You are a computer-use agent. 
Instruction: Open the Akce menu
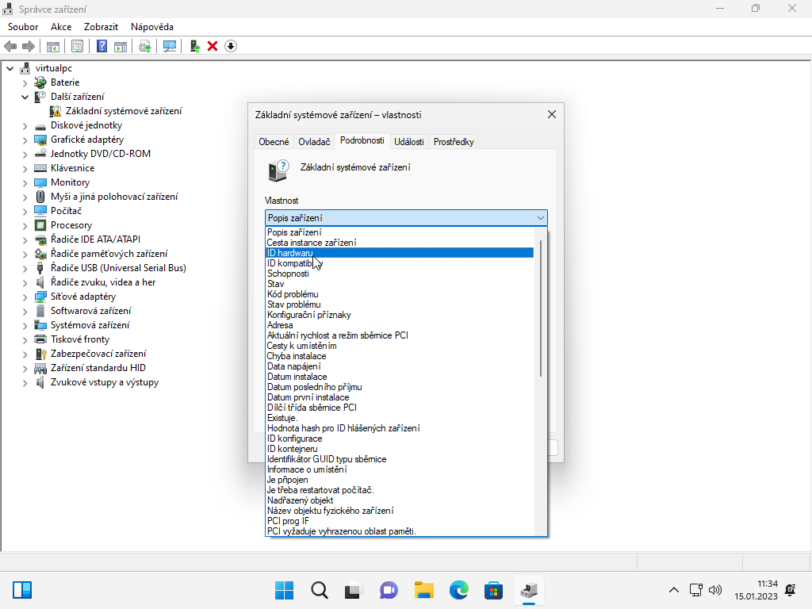point(61,26)
